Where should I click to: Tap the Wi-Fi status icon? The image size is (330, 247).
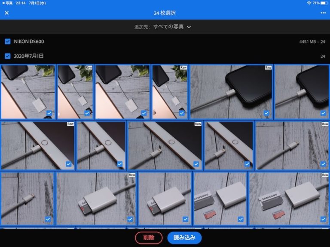pos(309,3)
